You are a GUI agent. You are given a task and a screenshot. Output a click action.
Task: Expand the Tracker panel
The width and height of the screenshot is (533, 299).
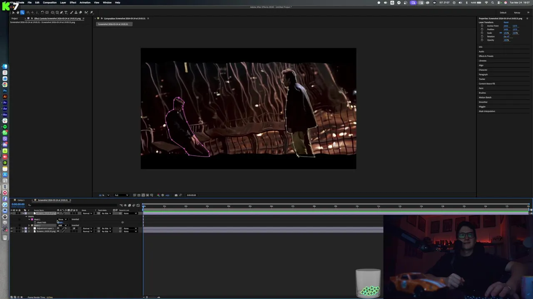tap(482, 79)
